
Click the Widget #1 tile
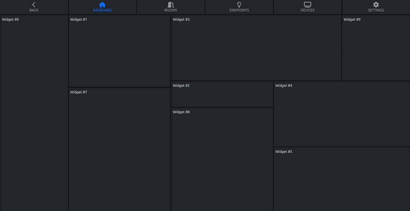119,51
